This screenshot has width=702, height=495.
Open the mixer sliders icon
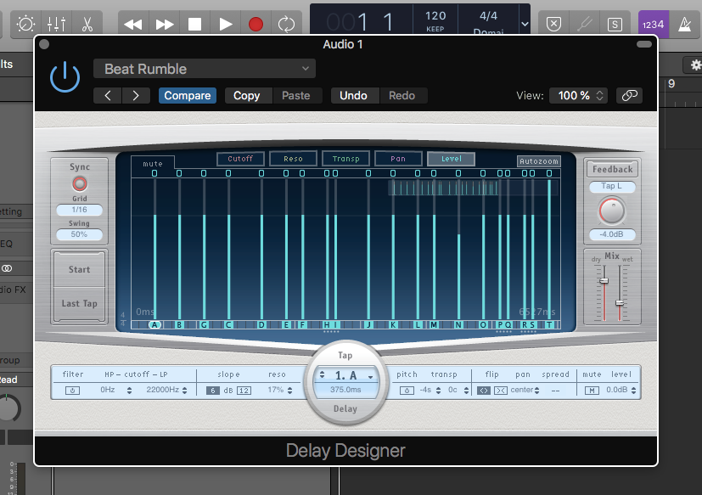click(x=56, y=24)
